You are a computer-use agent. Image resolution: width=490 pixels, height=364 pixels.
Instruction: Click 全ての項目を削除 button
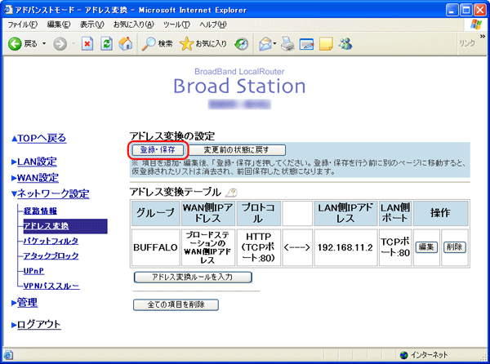pyautogui.click(x=176, y=304)
